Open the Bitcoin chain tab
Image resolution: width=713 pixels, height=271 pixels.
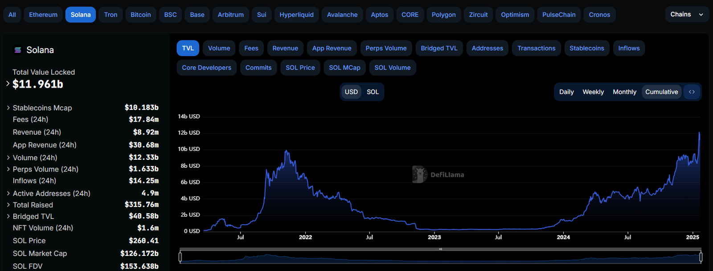[141, 15]
